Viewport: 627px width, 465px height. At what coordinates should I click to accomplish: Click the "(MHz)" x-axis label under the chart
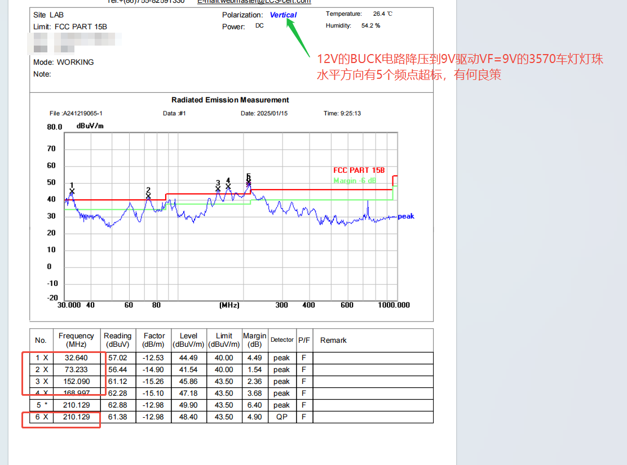229,305
